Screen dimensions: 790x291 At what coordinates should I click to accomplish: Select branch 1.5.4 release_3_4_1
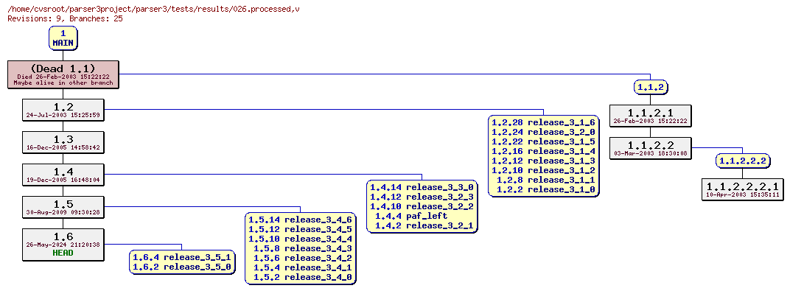pos(303,267)
